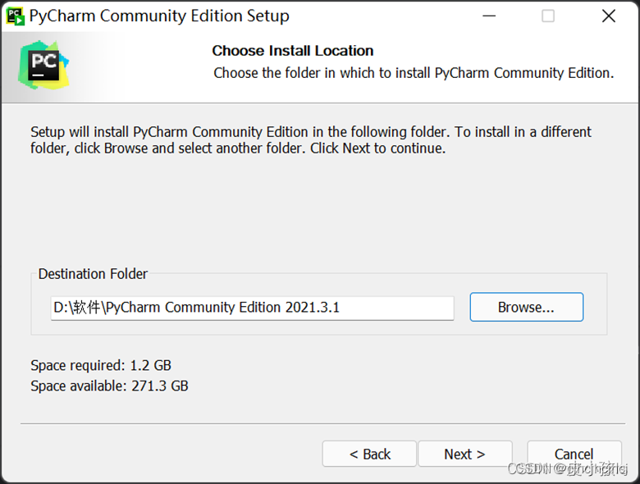Screen dimensions: 640x484
Task: Click the disabled maximize button
Action: (548, 16)
